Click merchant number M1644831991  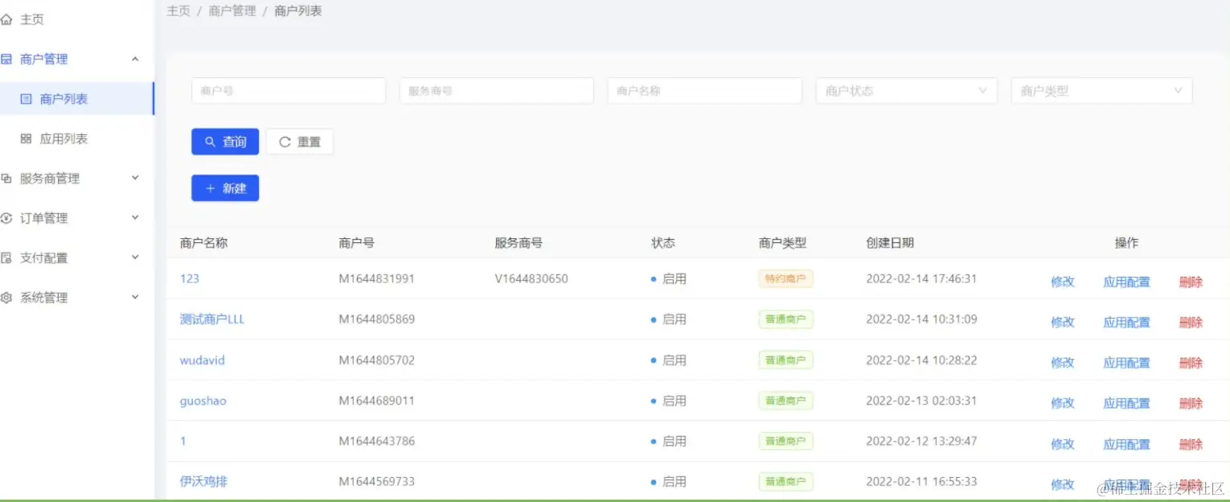click(x=377, y=278)
